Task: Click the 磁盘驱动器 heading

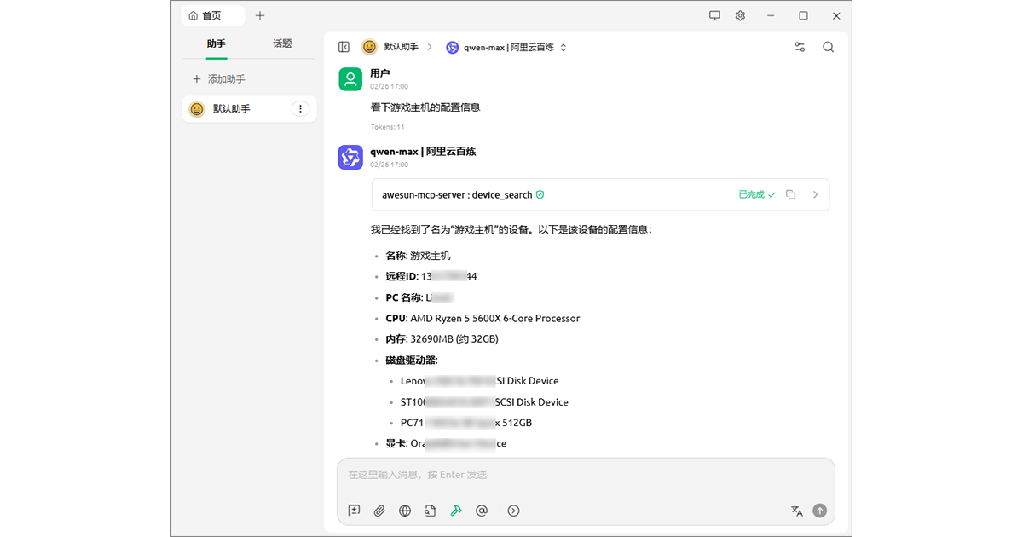Action: 412,360
